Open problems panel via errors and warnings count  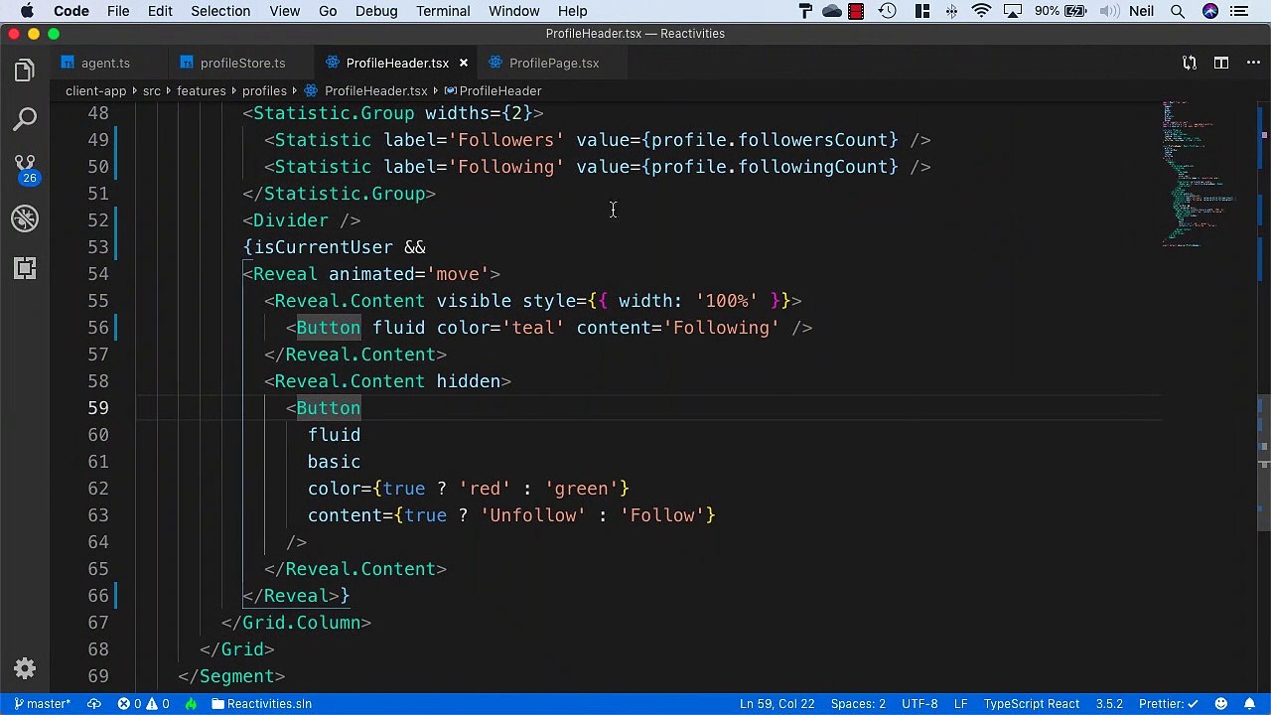(143, 703)
